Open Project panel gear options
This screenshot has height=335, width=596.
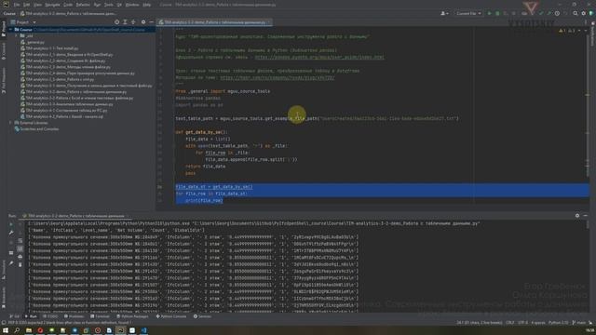click(143, 22)
